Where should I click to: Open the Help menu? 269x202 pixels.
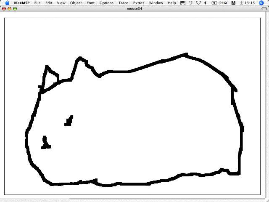pos(172,3)
